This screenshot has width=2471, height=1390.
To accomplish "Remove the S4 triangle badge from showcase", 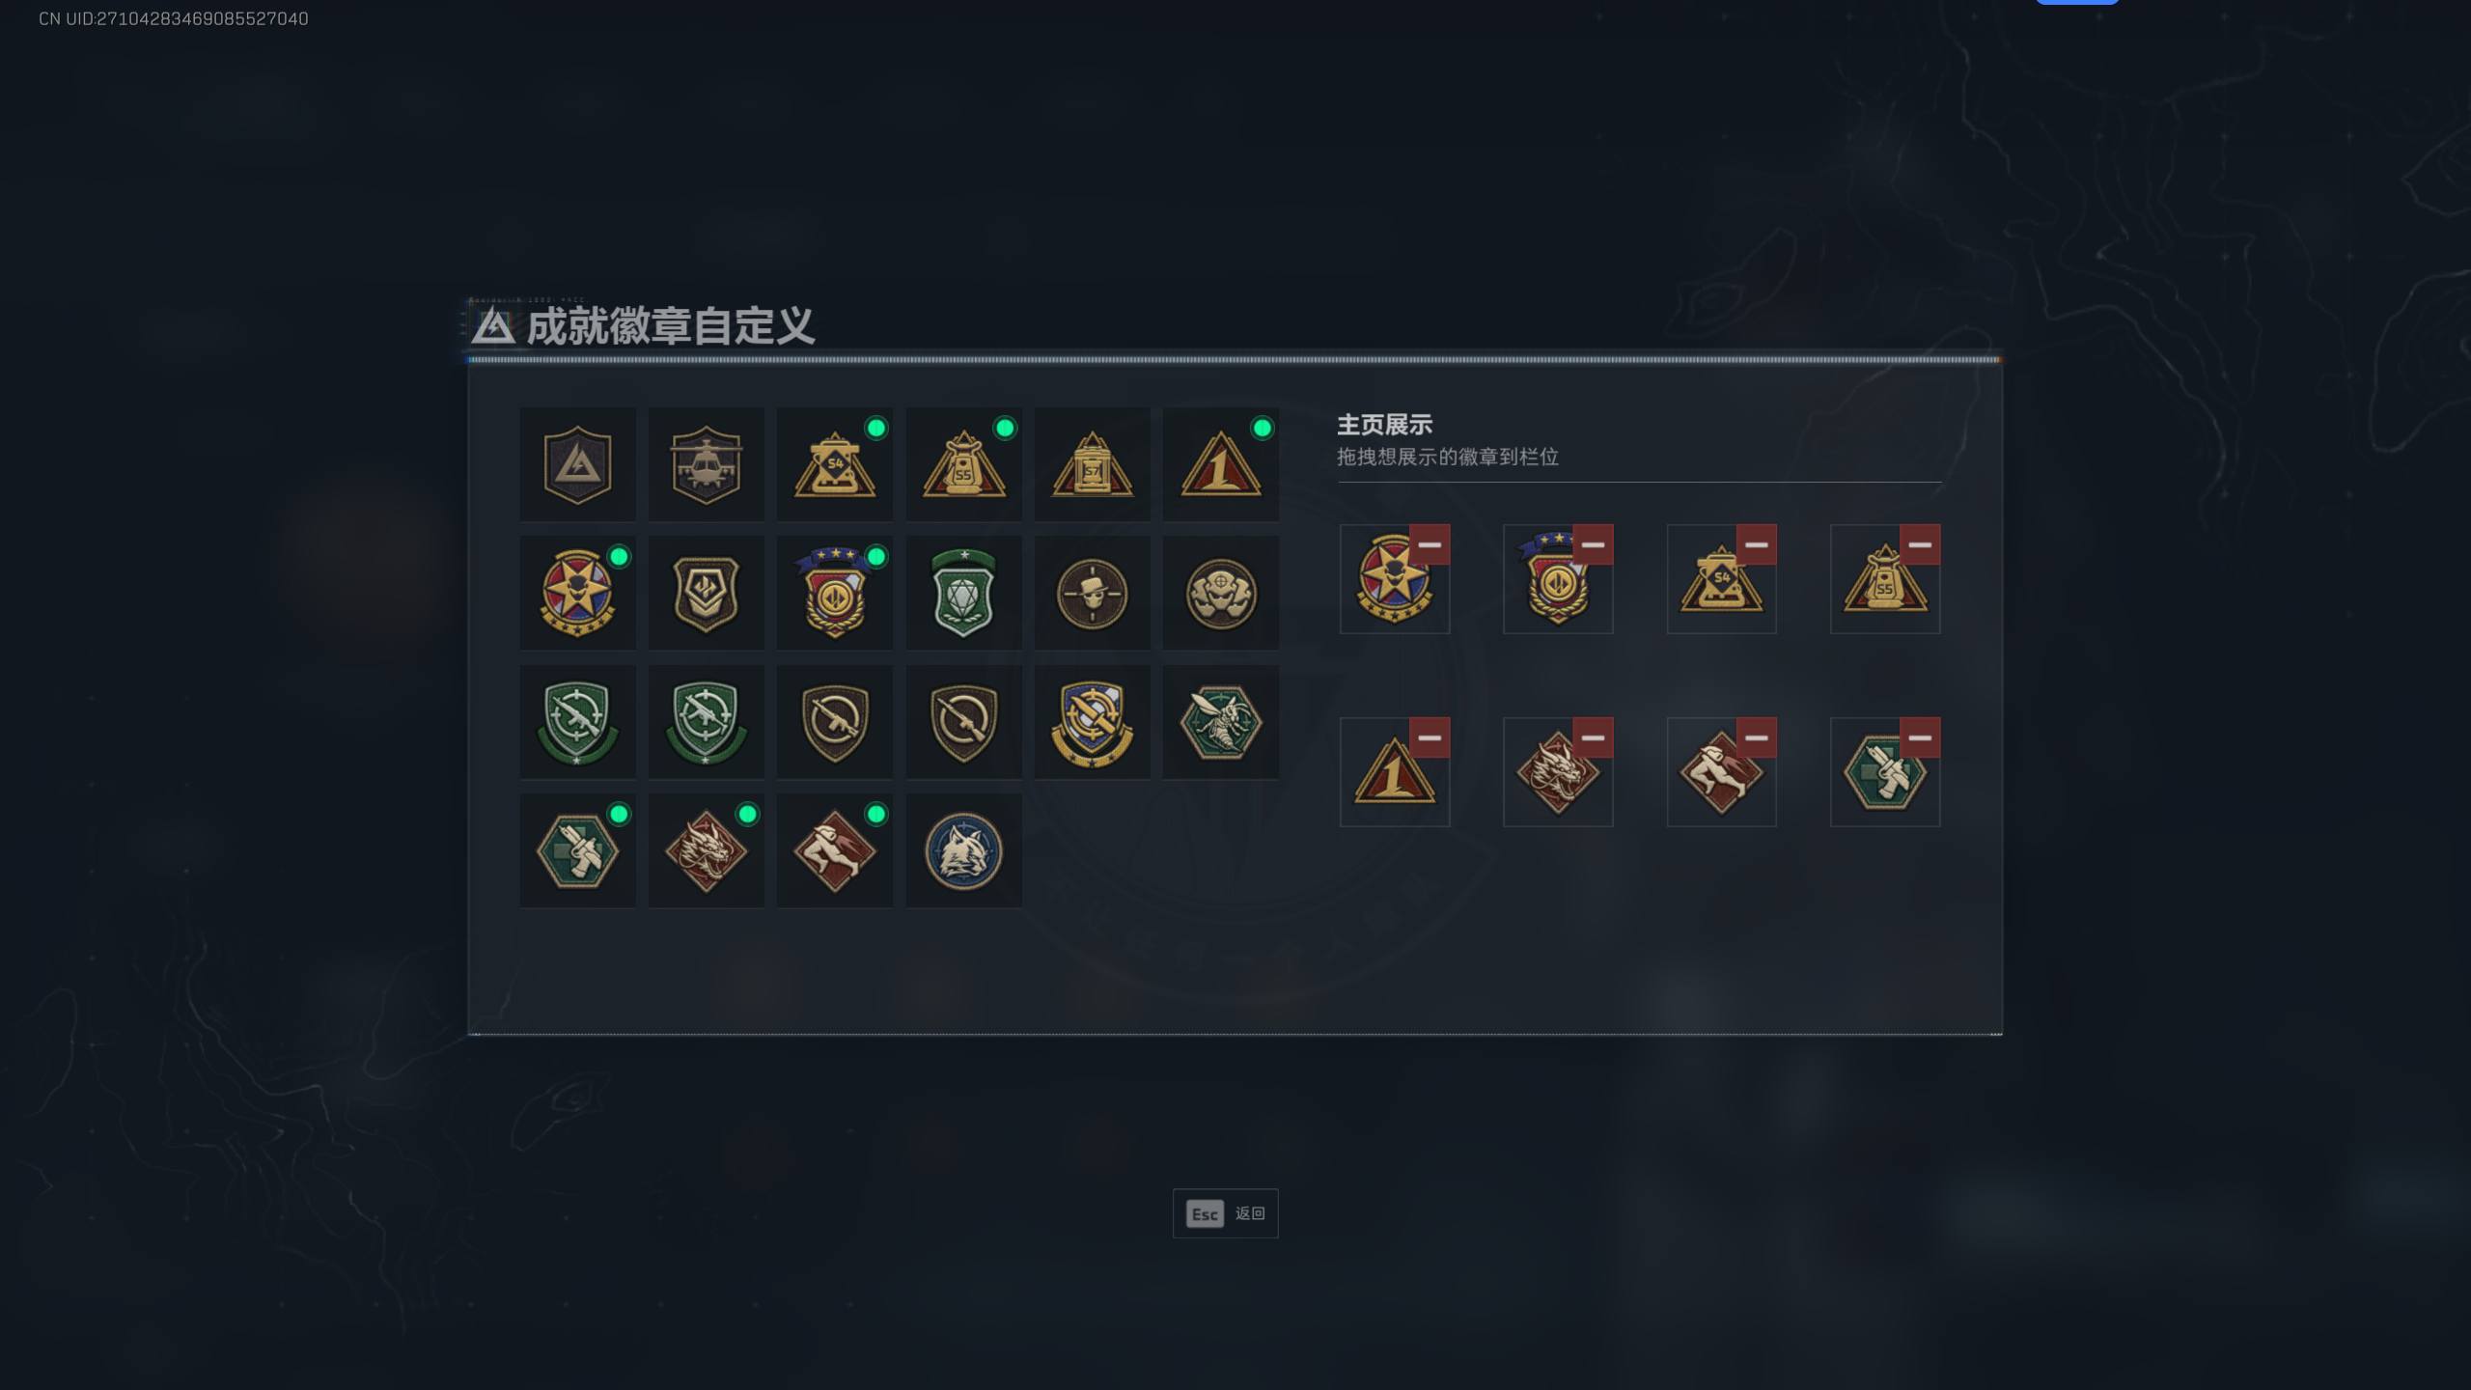I will coord(1756,544).
